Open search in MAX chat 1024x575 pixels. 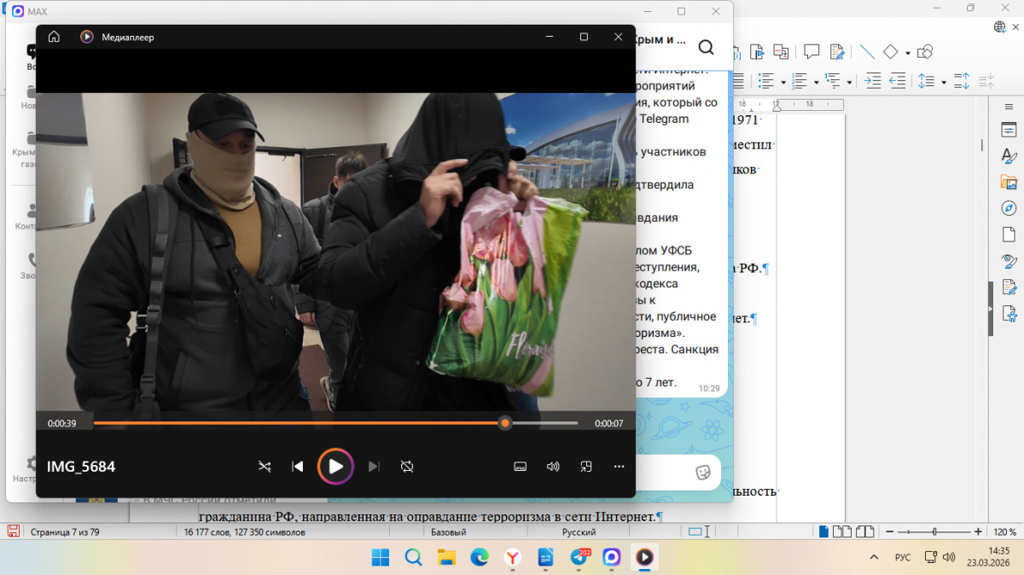(x=706, y=47)
